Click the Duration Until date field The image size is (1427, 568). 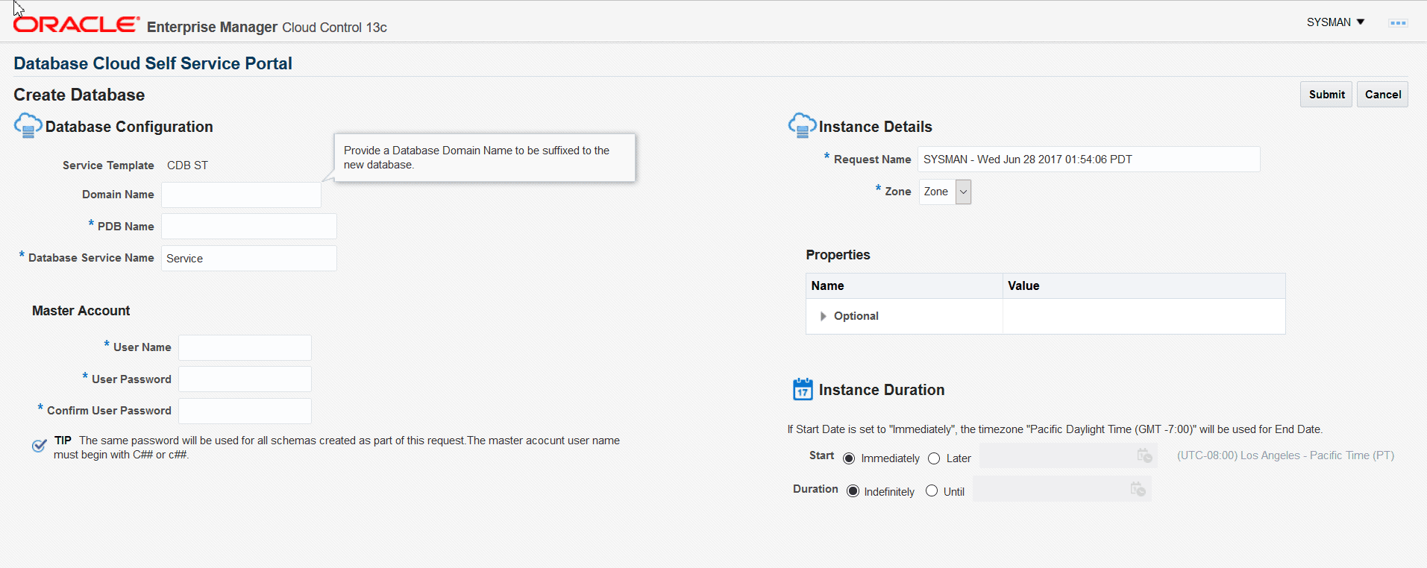click(1062, 489)
